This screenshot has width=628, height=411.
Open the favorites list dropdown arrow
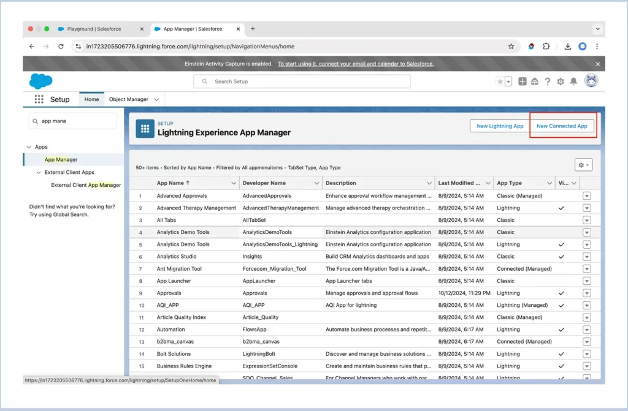point(508,81)
